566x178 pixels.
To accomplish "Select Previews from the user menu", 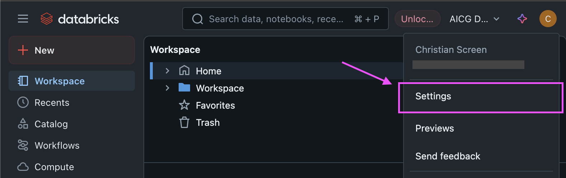I will tap(434, 128).
